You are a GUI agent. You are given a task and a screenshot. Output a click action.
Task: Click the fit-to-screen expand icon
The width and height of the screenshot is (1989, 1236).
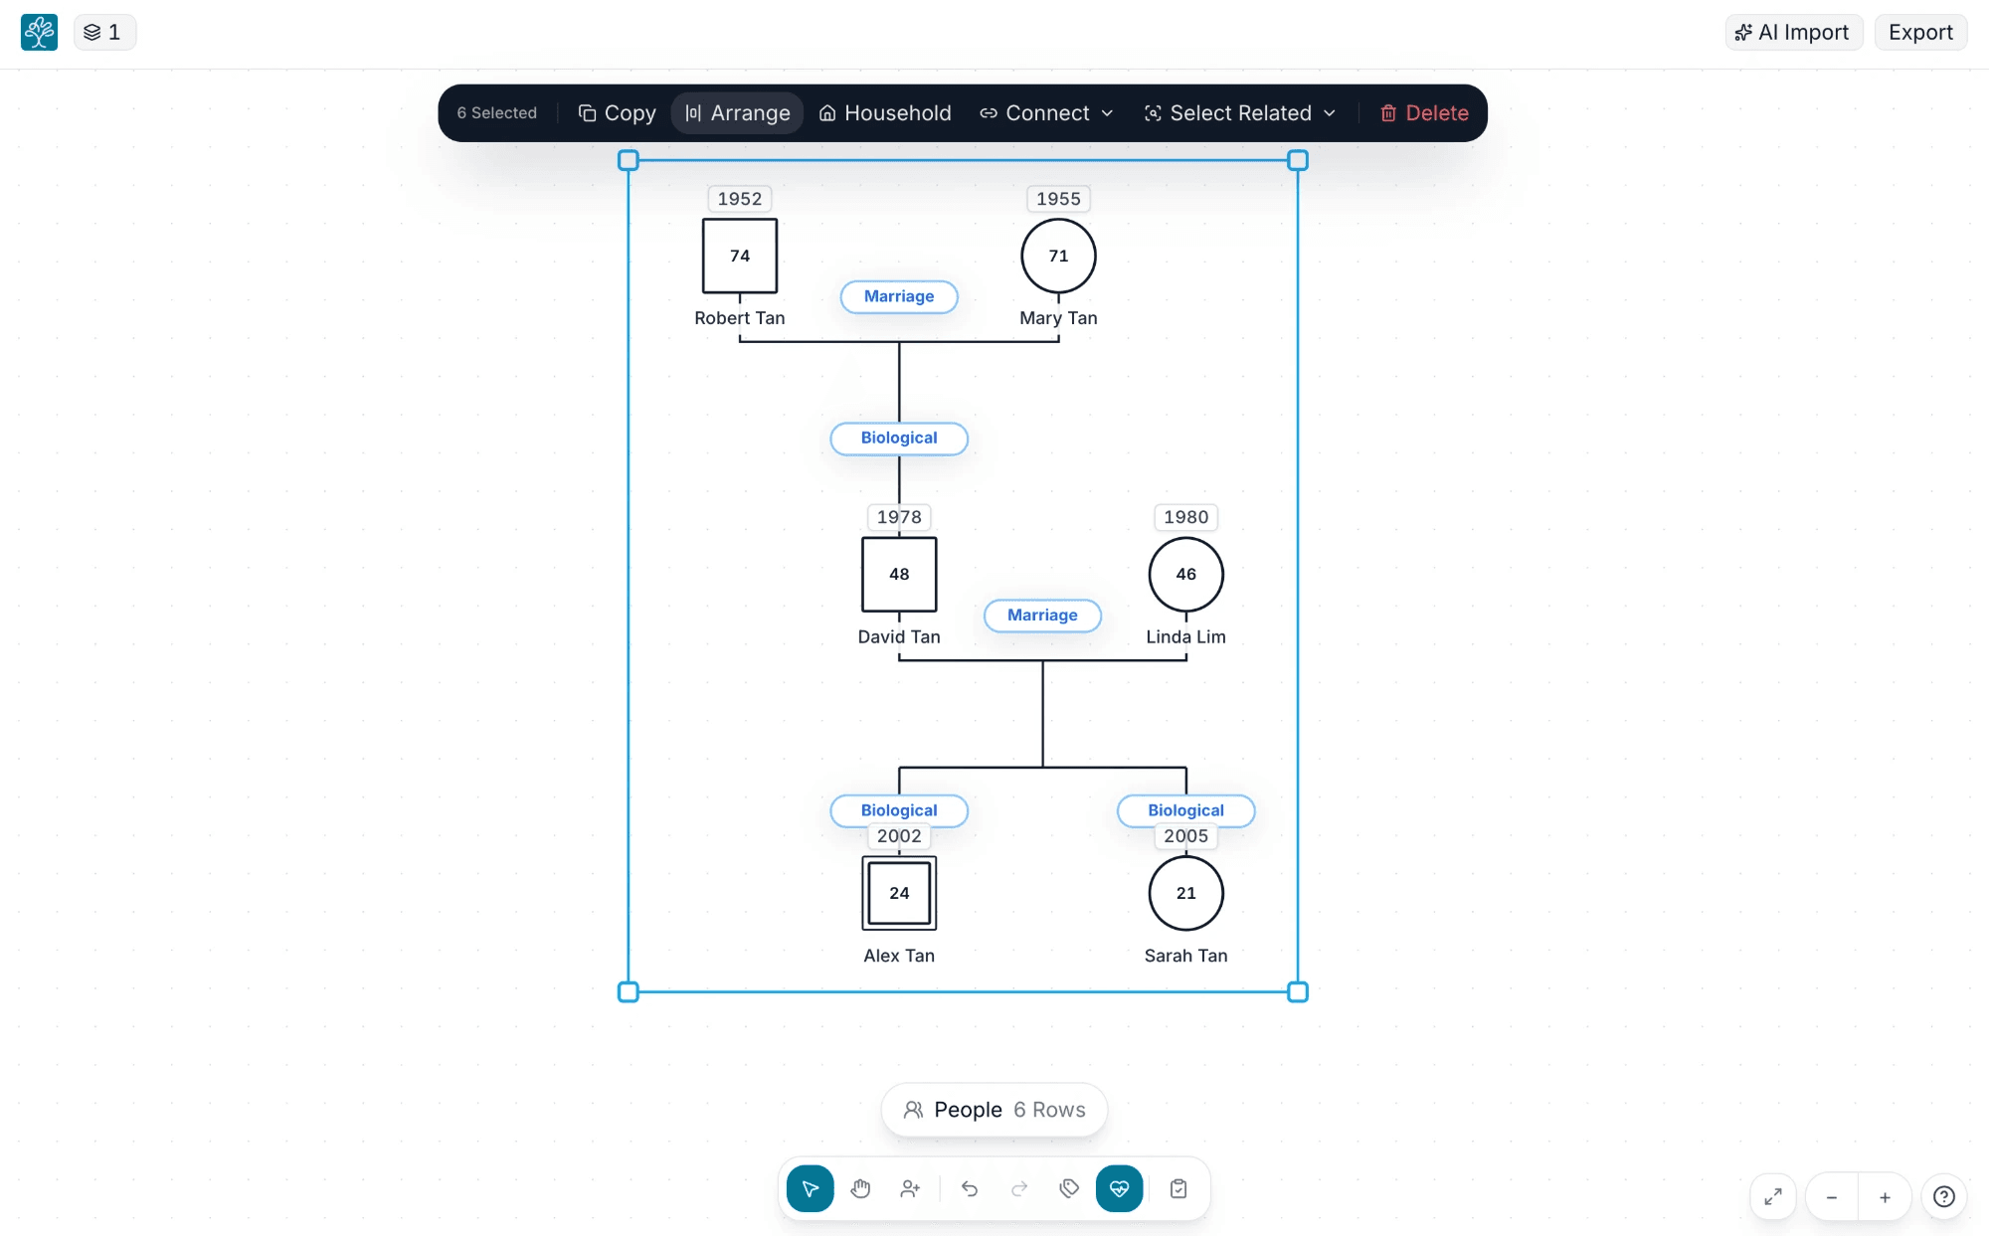point(1773,1197)
